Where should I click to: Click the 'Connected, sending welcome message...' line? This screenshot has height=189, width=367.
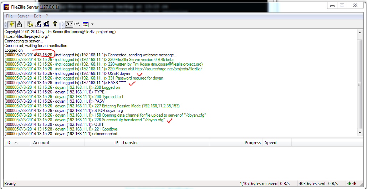click(91, 55)
